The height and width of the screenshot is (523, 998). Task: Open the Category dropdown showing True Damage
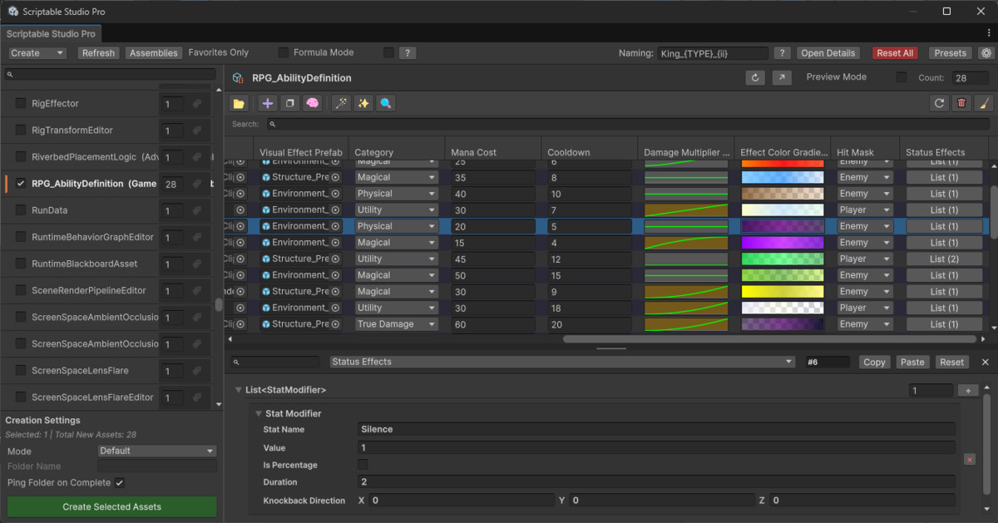point(396,324)
